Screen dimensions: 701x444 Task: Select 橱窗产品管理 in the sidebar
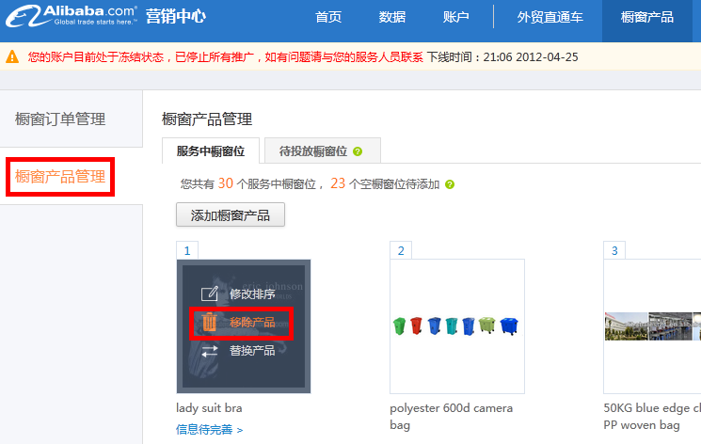[60, 176]
